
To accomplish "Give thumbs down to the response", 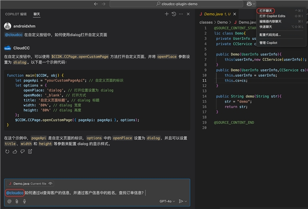I will click(x=22, y=152).
